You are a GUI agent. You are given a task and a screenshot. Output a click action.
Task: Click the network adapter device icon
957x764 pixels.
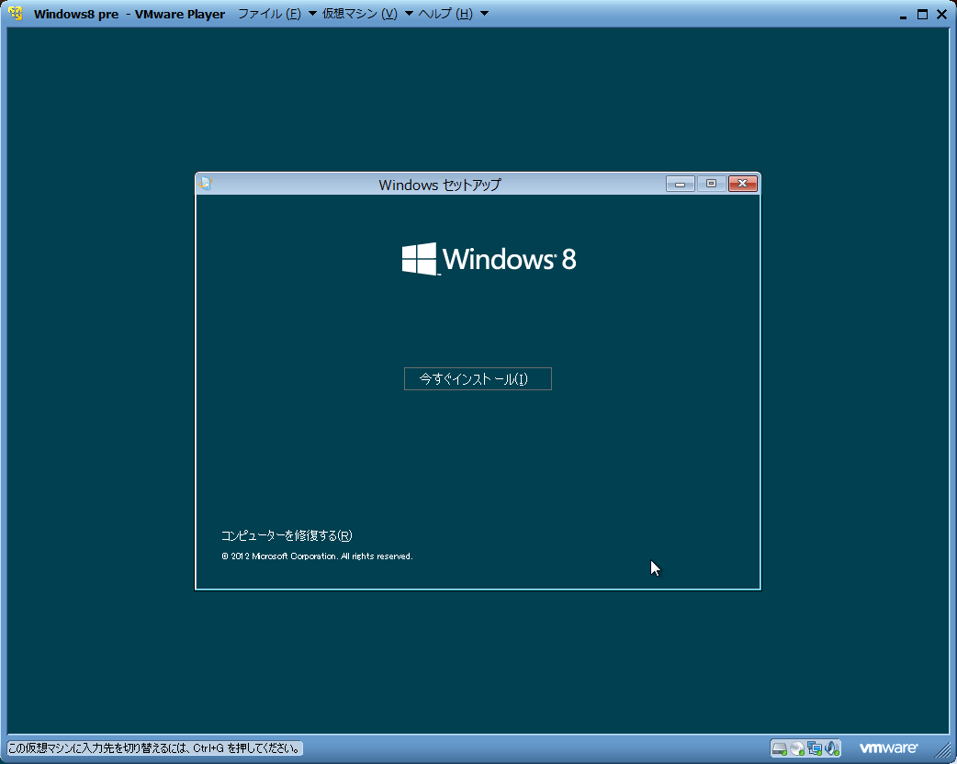coord(815,748)
